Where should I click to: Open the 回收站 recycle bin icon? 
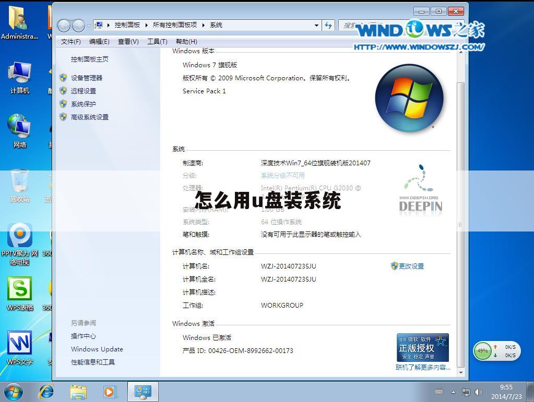click(19, 186)
